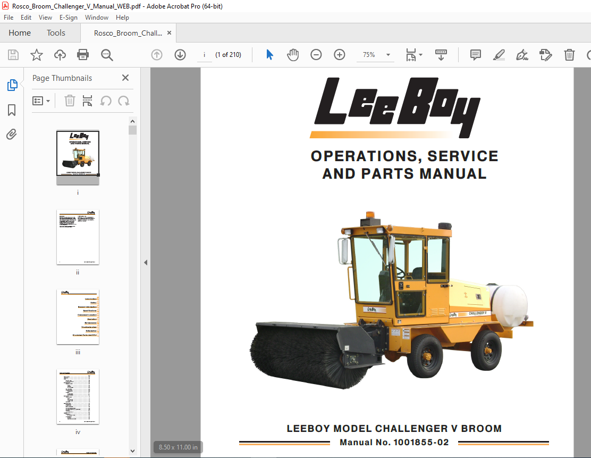This screenshot has width=591, height=458.
Task: Close the Rosco_Broom document tab
Action: pos(169,33)
